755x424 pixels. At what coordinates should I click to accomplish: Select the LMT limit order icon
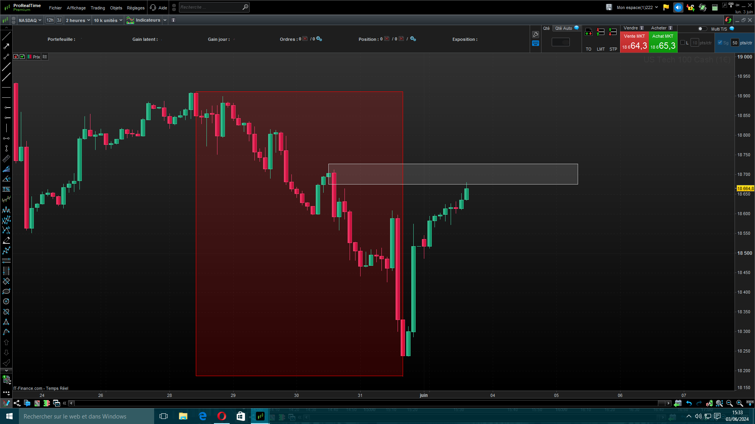point(600,32)
